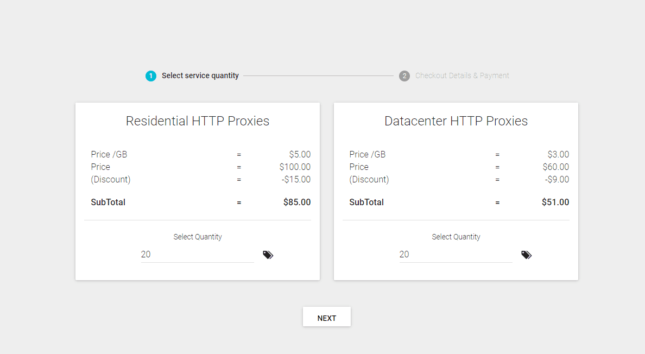Image resolution: width=645 pixels, height=354 pixels.
Task: Click the 'Residential HTTP Proxies' heading
Action: pyautogui.click(x=198, y=121)
